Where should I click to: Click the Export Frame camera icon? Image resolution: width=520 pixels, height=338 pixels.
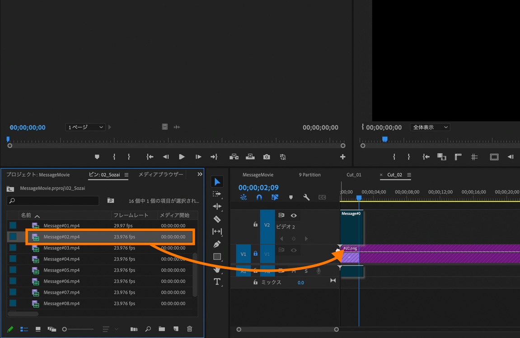click(x=267, y=157)
